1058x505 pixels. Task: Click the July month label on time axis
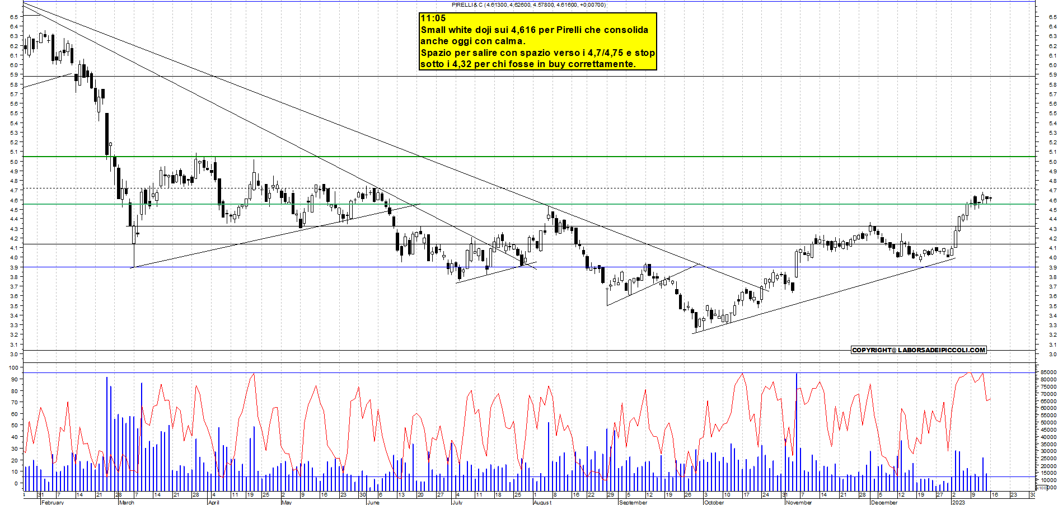[x=457, y=502]
